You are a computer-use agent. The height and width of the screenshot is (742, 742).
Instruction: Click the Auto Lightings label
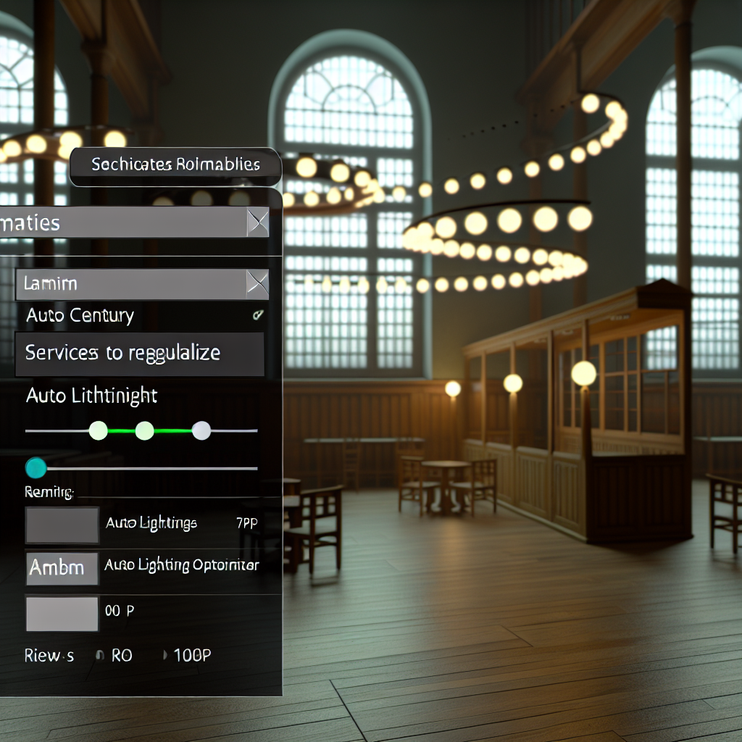[x=151, y=523]
